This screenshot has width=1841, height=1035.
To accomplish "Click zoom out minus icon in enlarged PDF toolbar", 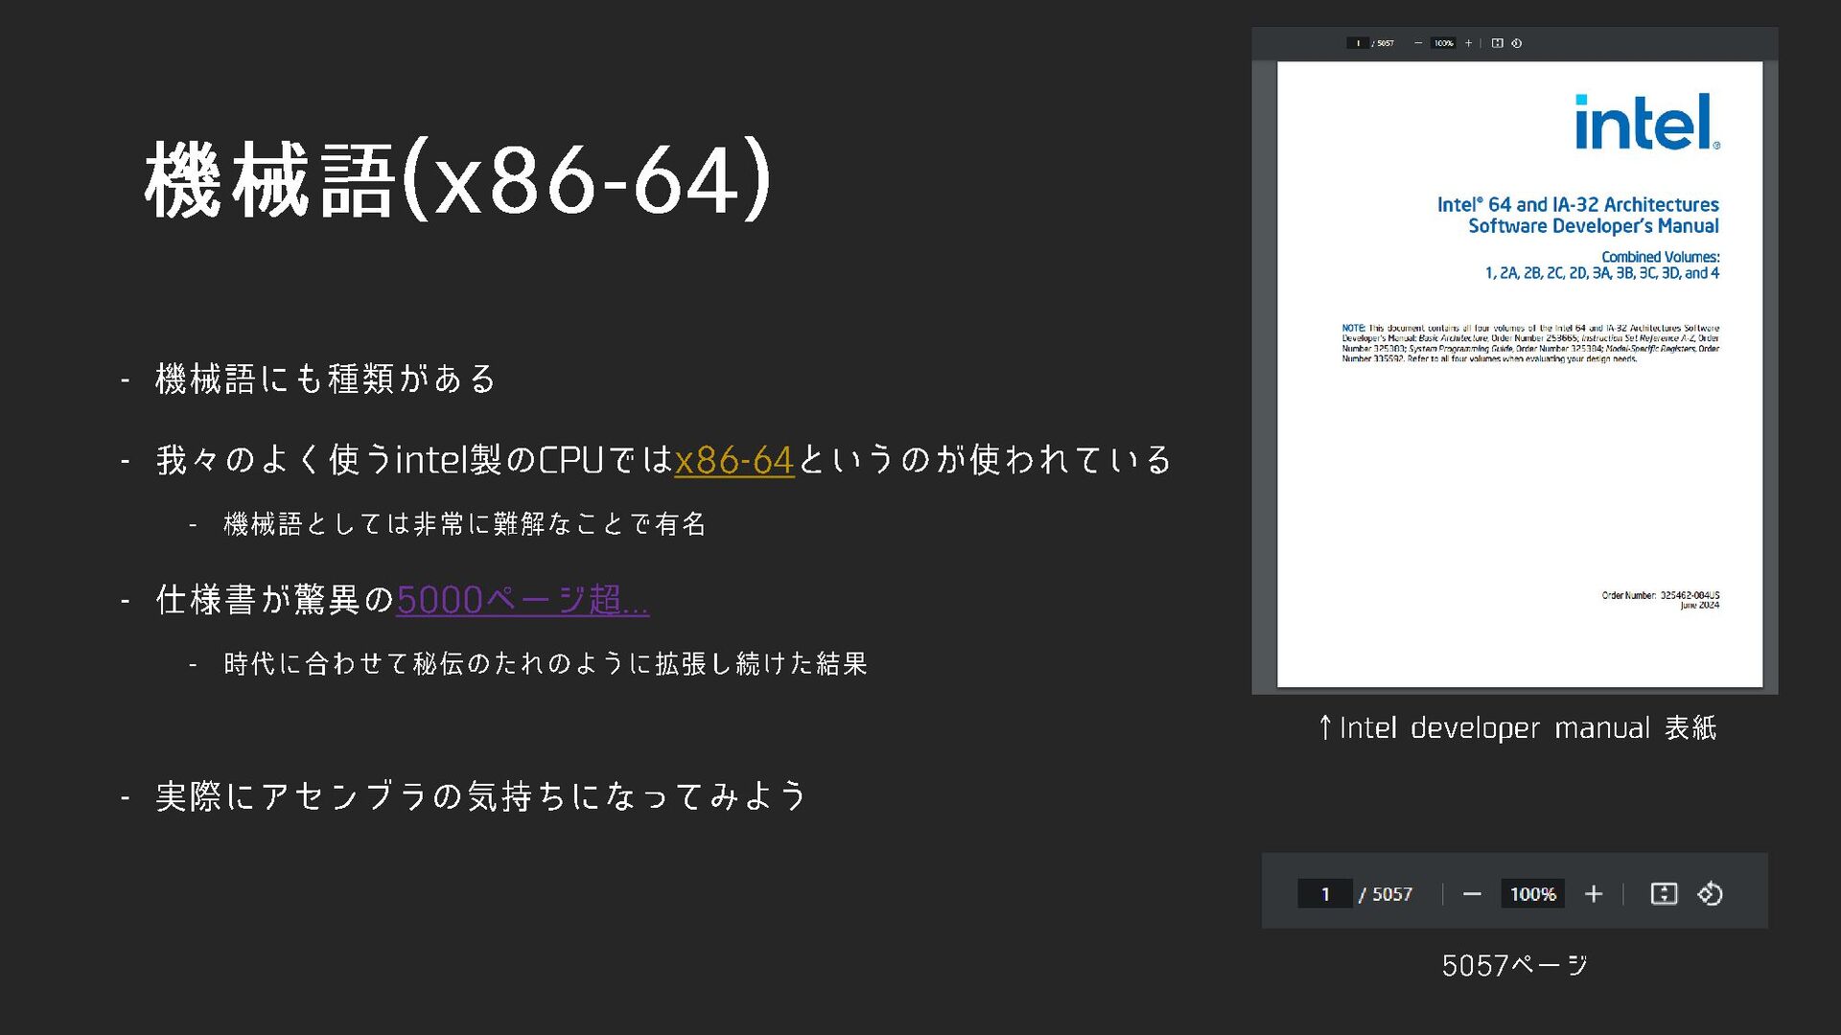I will (x=1472, y=894).
